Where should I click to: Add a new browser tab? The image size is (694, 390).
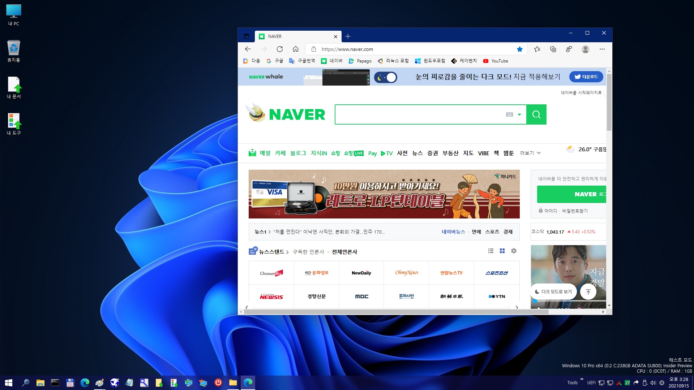pos(348,36)
